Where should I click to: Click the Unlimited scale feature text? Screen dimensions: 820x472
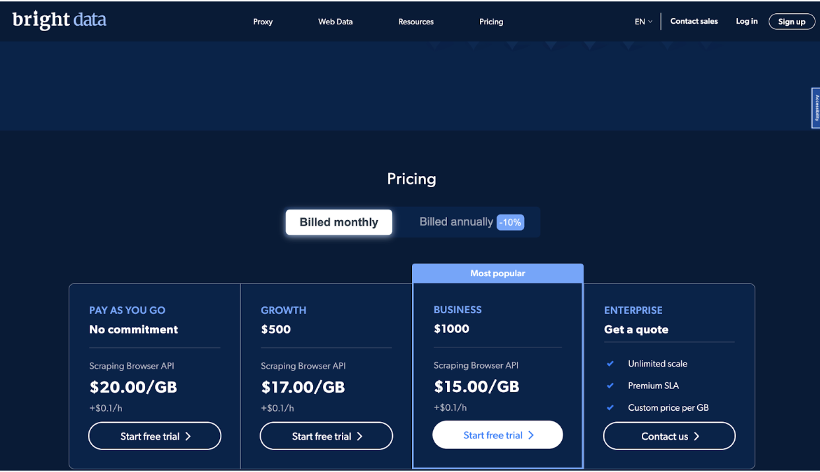pyautogui.click(x=658, y=364)
